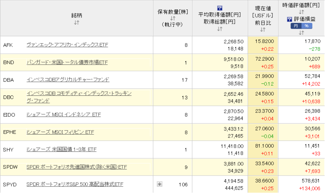Viewport: 325px width, 193px height.
Task: Sort by 時価評価額[円] column arrows
Action: point(301,12)
